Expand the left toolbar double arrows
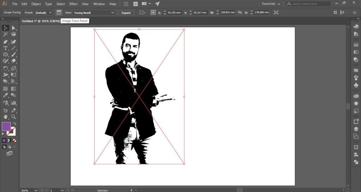Screen dimensions: 361x192 [3, 19]
